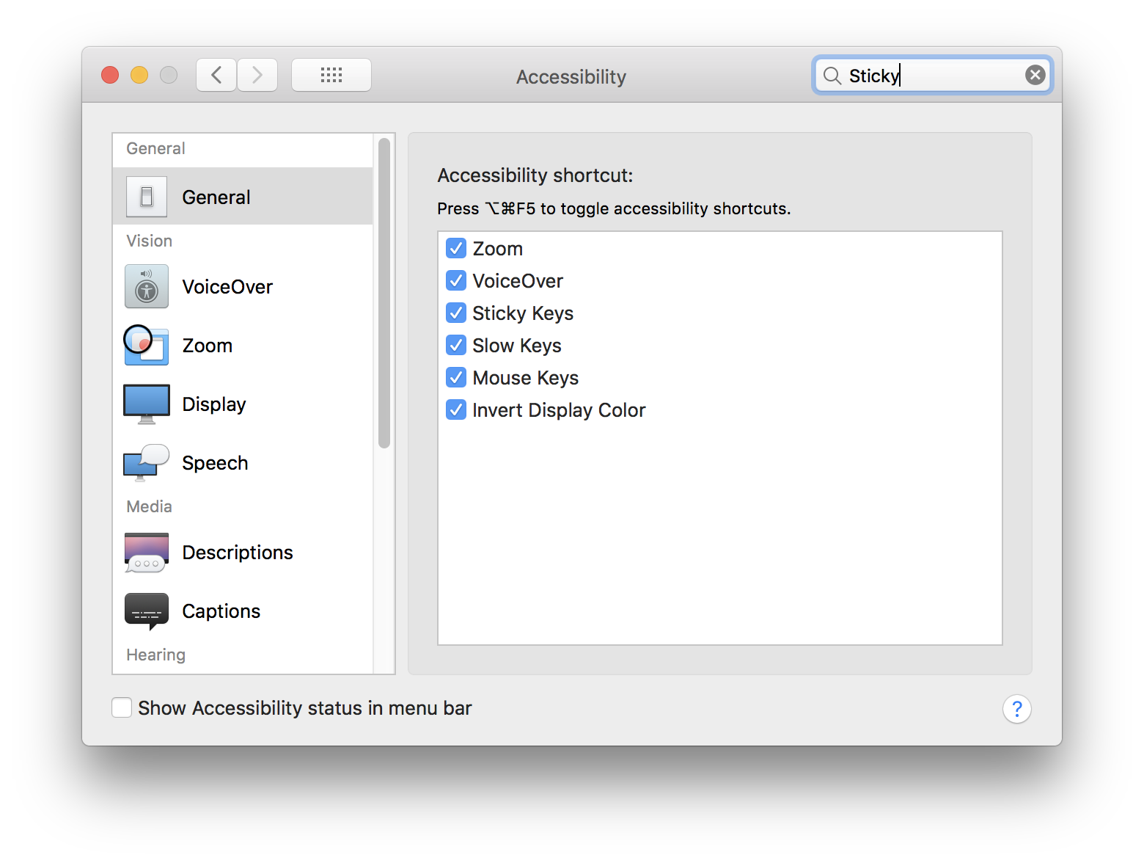Viewport: 1144px width, 863px height.
Task: Click the search field containing Sticky
Action: pyautogui.click(x=933, y=75)
